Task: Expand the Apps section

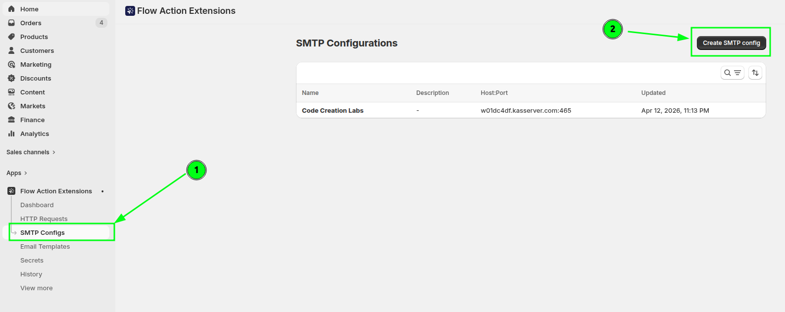Action: [17, 173]
